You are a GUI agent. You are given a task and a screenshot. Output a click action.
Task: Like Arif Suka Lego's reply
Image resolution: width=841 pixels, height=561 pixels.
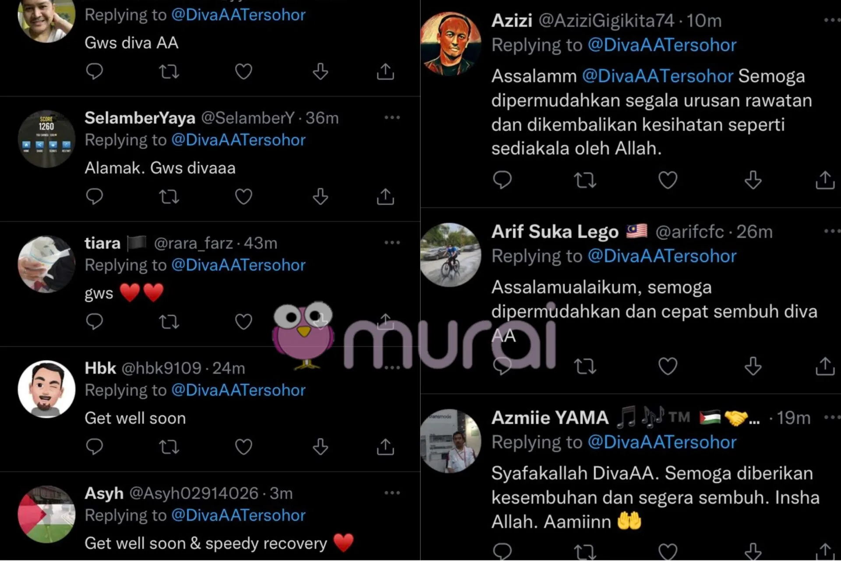(668, 366)
